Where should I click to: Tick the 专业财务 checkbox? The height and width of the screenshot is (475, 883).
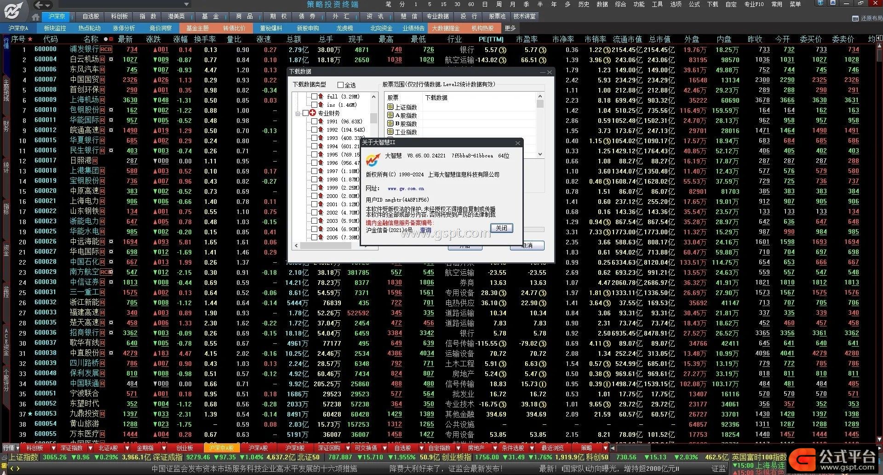[305, 113]
